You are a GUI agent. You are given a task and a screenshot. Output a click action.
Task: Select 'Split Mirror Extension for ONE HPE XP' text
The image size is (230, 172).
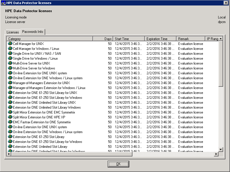pos(39,117)
